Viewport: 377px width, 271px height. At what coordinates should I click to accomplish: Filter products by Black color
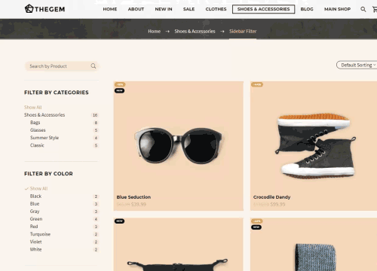coord(35,196)
